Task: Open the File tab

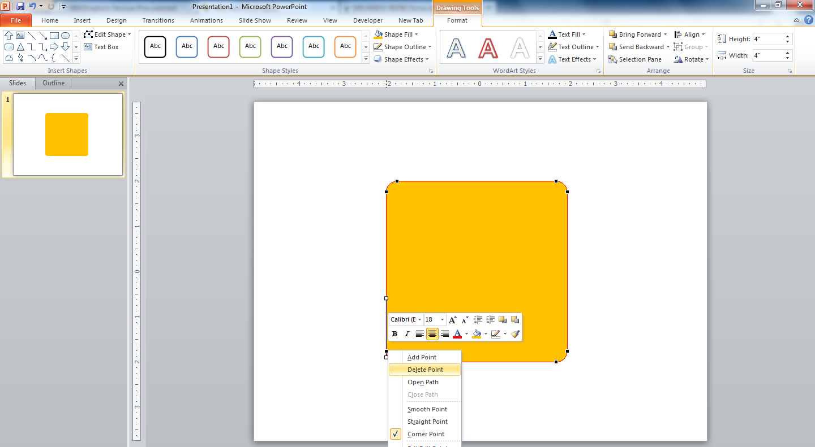Action: pos(16,20)
